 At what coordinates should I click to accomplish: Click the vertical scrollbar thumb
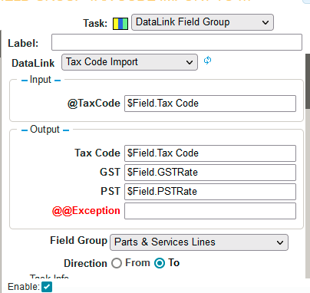pyautogui.click(x=308, y=81)
